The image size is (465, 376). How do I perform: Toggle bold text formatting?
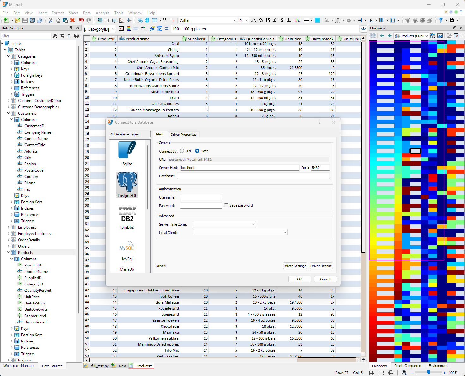click(x=268, y=20)
